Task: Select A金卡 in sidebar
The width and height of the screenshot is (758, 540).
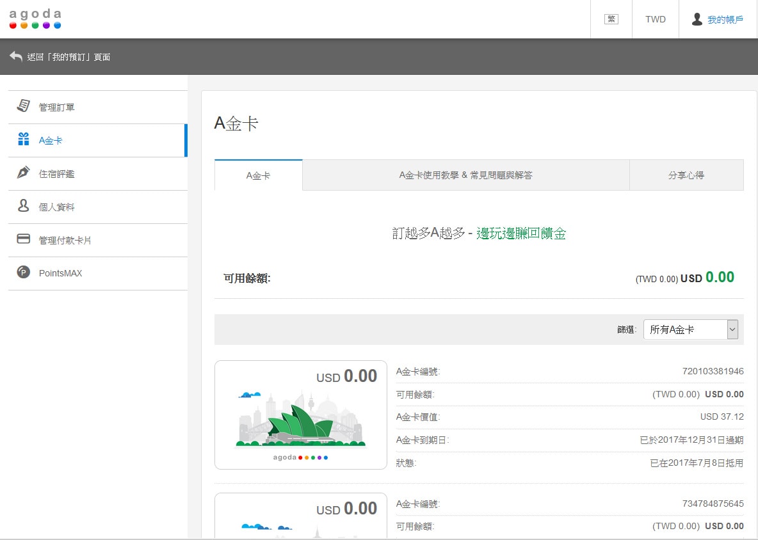Action: 98,141
